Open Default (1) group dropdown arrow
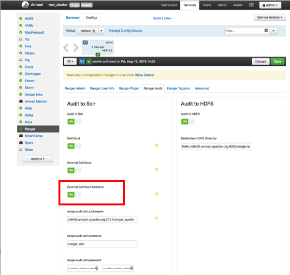 point(101,31)
